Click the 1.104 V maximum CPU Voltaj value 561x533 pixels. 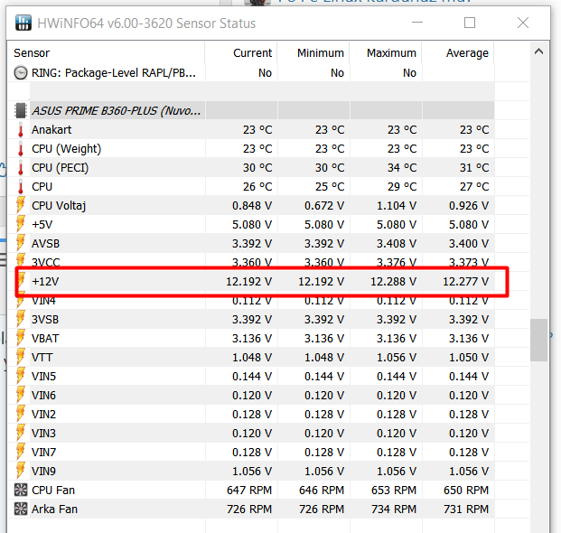[397, 205]
